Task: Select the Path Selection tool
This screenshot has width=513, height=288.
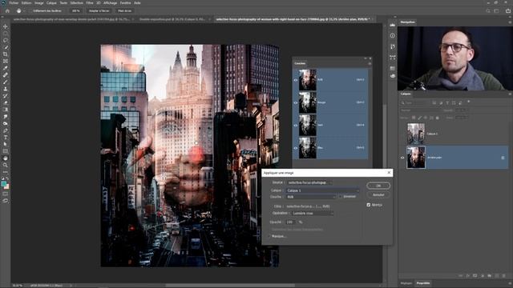Action: click(6, 144)
